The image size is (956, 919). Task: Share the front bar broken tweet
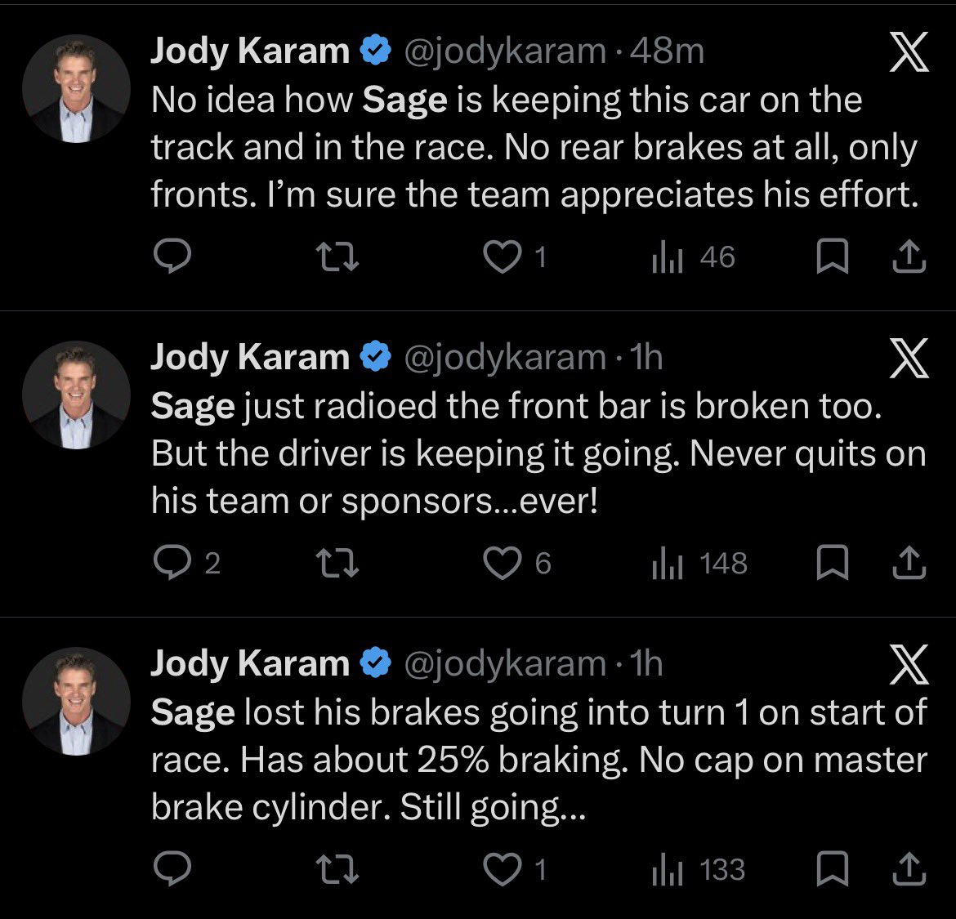coord(909,564)
